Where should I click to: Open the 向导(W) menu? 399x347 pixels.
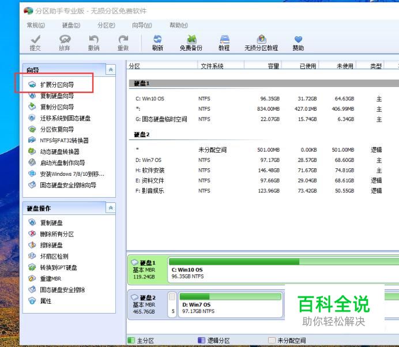coord(142,25)
